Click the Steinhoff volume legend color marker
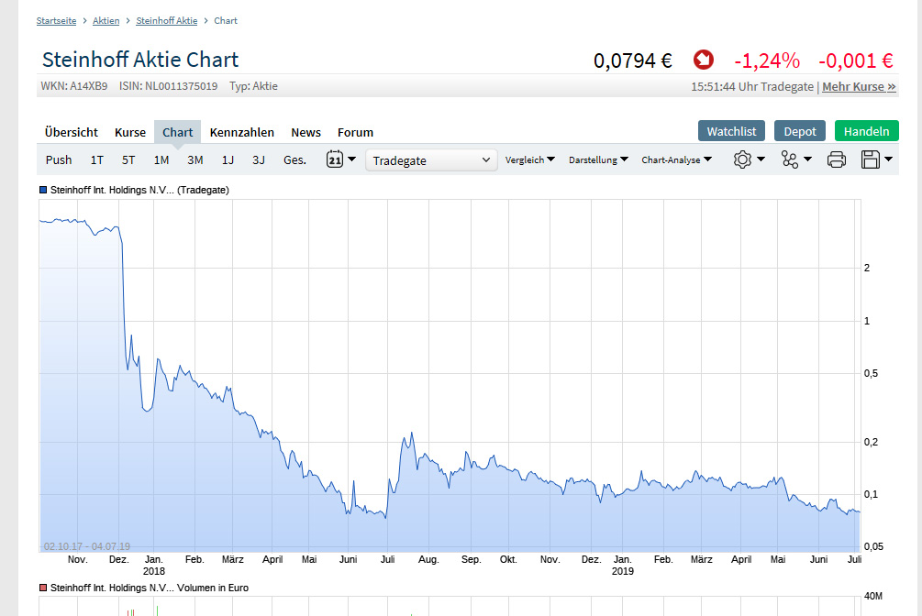This screenshot has height=616, width=922. click(x=41, y=588)
